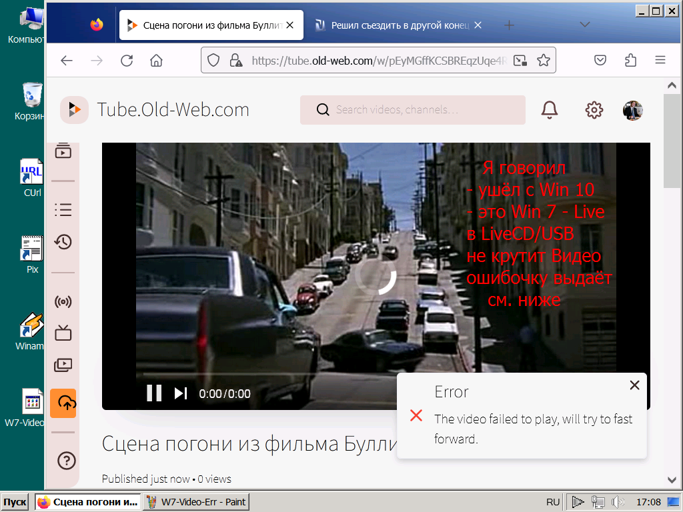683x512 pixels.
Task: Click scrollbar down arrow on page
Action: pos(672,480)
